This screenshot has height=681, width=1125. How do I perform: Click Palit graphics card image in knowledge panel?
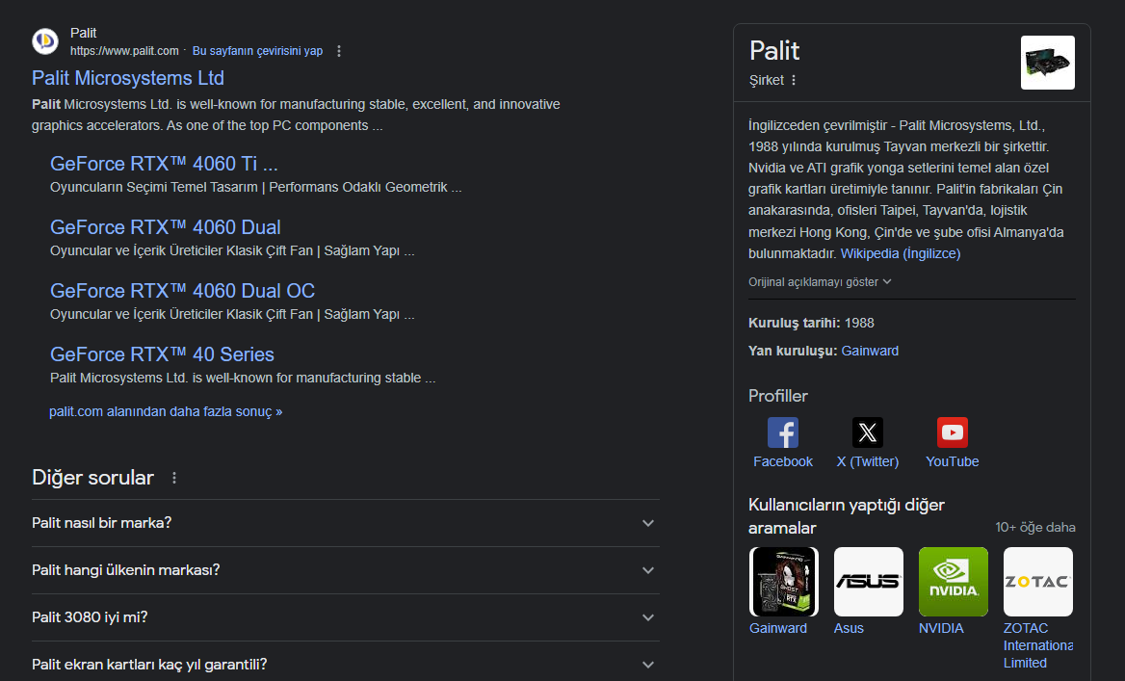coord(1048,63)
